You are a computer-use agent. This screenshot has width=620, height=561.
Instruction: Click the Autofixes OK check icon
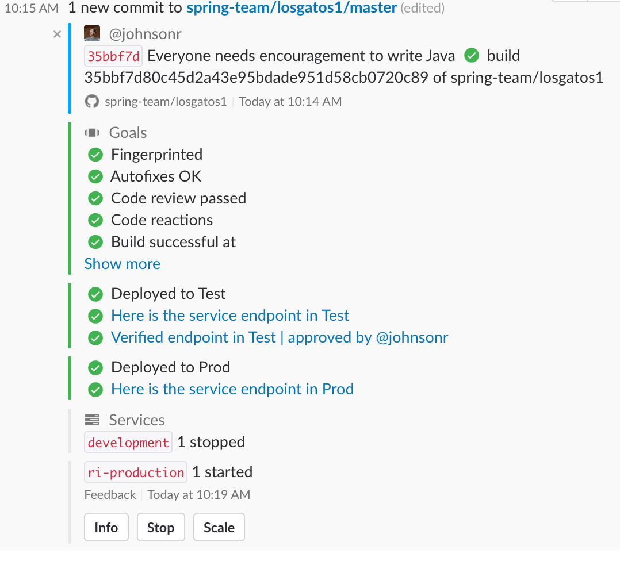pyautogui.click(x=95, y=176)
